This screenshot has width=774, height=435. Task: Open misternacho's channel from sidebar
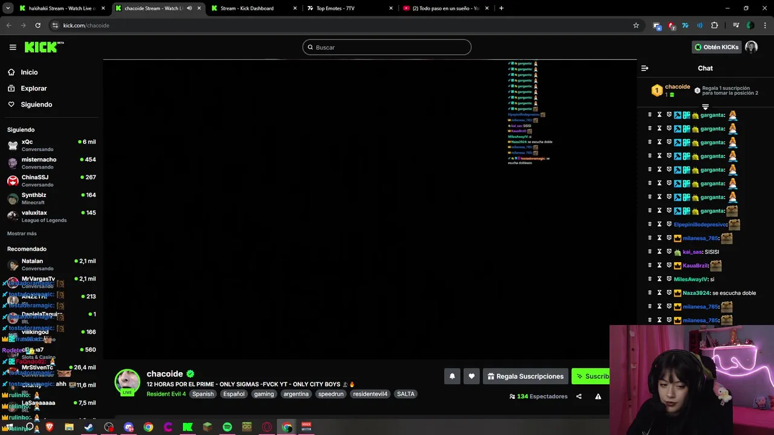pyautogui.click(x=51, y=163)
